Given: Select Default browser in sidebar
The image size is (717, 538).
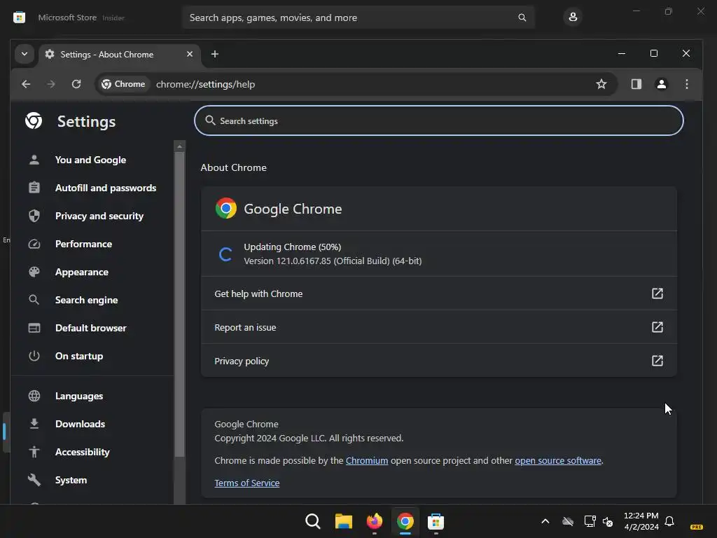Looking at the screenshot, I should point(91,328).
